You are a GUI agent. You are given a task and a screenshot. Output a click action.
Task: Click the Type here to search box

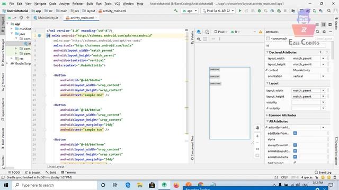[x=55, y=185]
